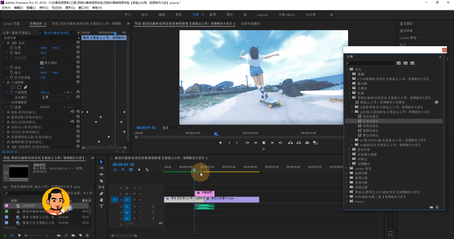This screenshot has width=454, height=239.
Task: Toggle V3 track output eye
Action: [x=140, y=188]
